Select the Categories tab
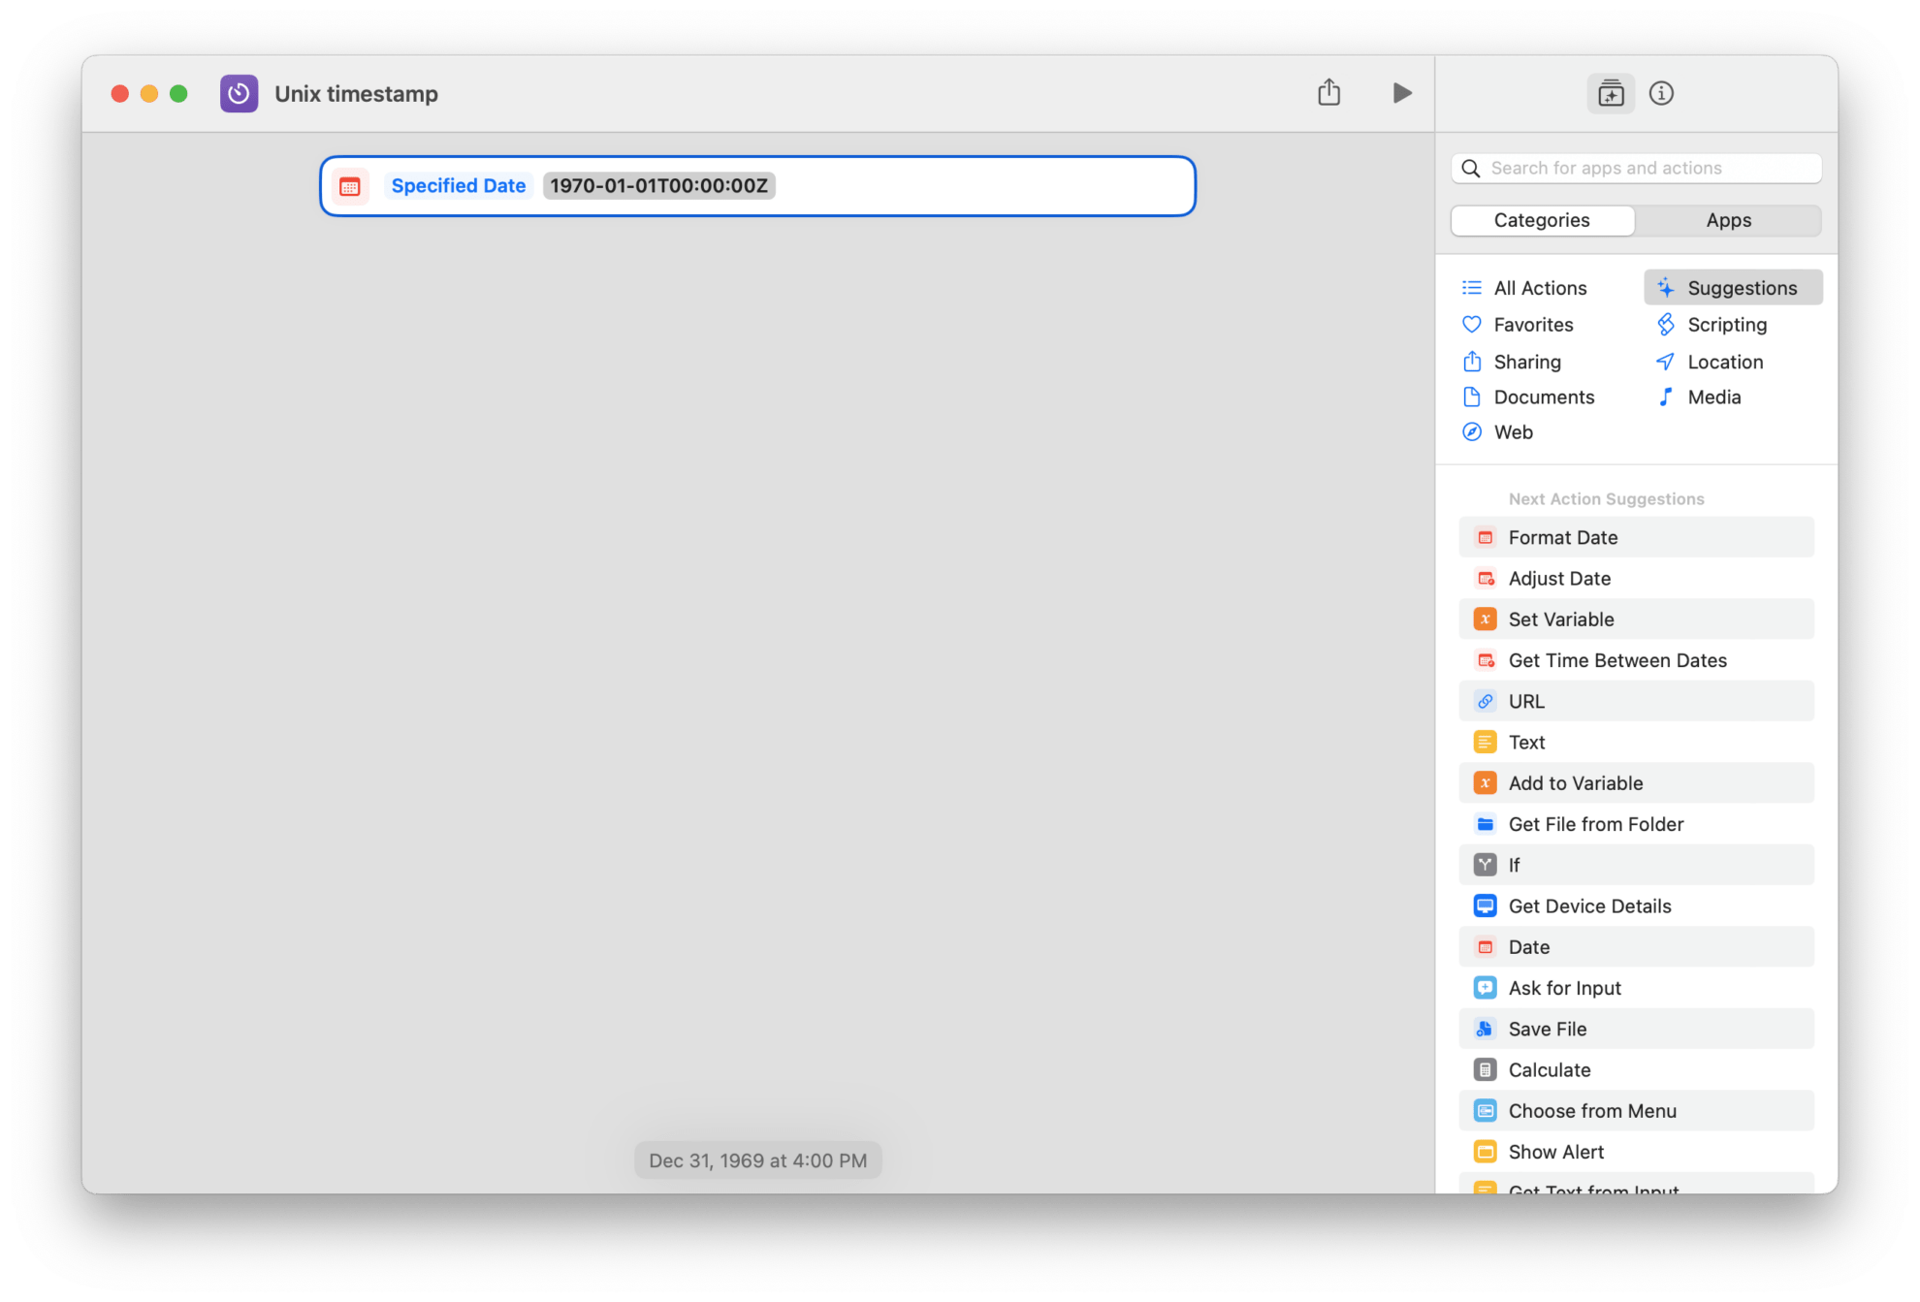The width and height of the screenshot is (1920, 1302). click(x=1542, y=220)
